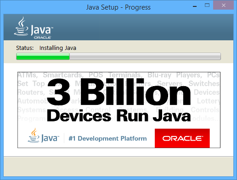Click the Java coffee cup logo in header

click(x=21, y=27)
